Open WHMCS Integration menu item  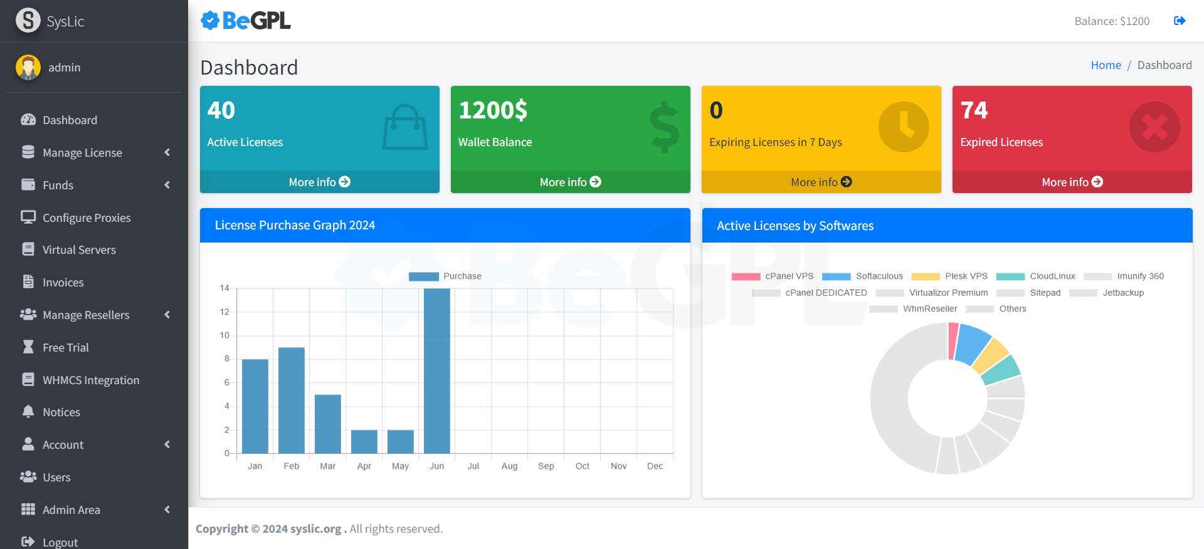(x=90, y=380)
